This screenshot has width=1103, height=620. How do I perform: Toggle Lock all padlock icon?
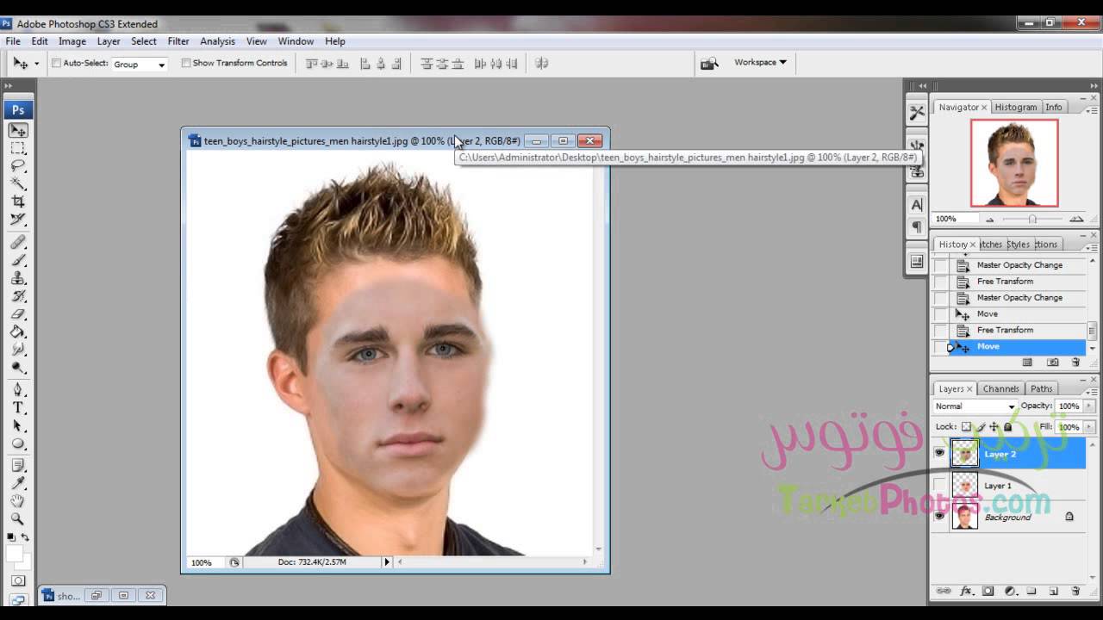pos(1007,426)
